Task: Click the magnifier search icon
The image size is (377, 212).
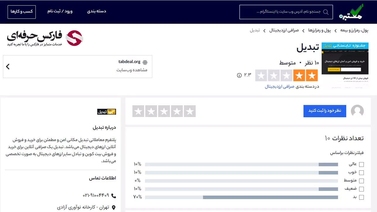Action: tap(325, 12)
